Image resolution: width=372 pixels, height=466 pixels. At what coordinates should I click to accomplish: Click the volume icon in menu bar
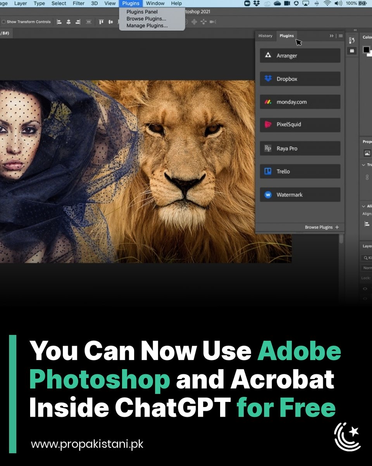point(338,3)
